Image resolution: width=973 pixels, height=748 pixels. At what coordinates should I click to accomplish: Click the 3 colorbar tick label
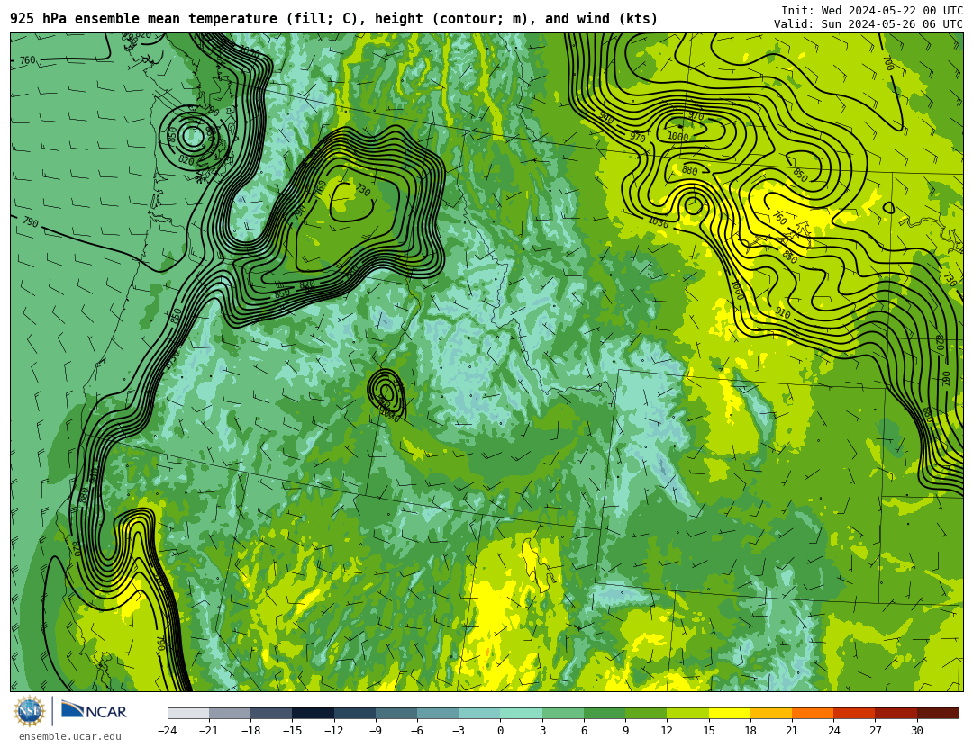coord(542,731)
